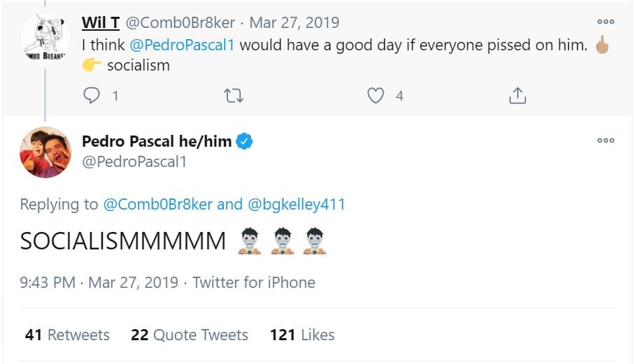Click the share icon on Wil T's tweet

517,96
